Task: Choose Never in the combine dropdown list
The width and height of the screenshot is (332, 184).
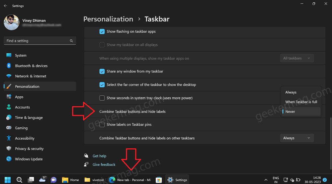Action: point(301,112)
